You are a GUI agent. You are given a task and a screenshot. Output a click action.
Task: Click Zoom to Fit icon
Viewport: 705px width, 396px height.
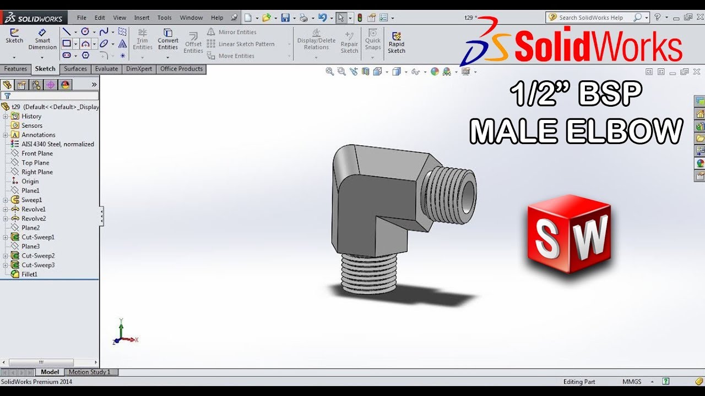(330, 71)
